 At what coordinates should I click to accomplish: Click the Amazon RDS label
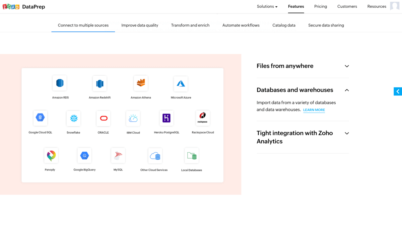[x=60, y=97]
